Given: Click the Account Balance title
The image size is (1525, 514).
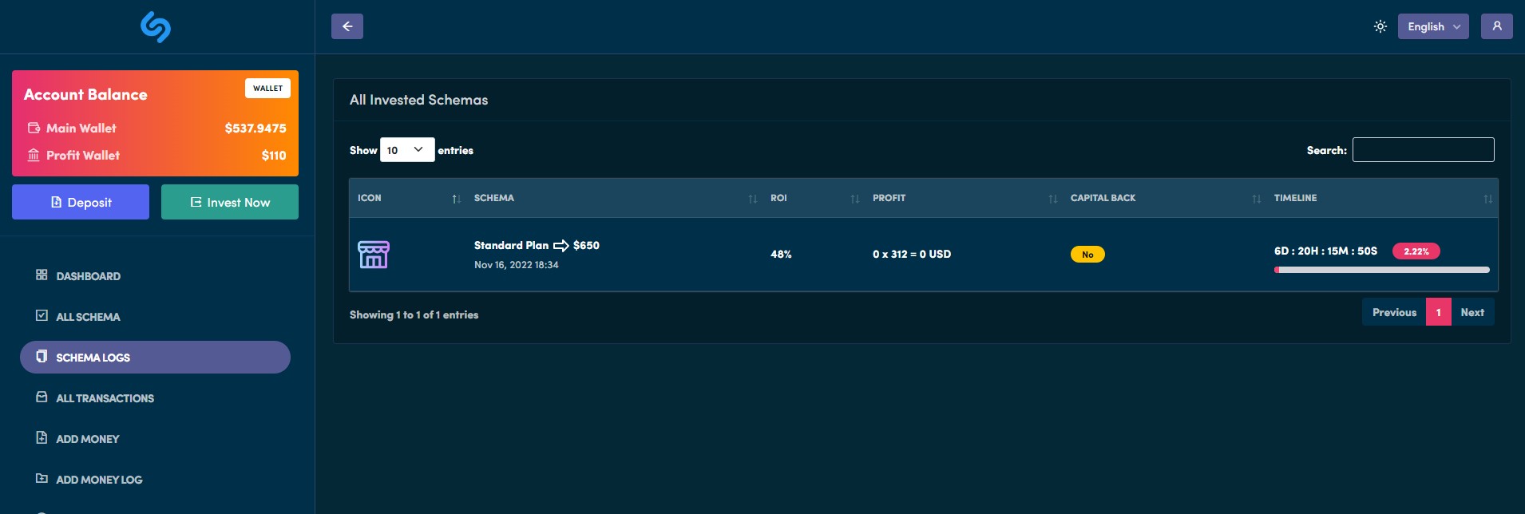Looking at the screenshot, I should coord(85,94).
